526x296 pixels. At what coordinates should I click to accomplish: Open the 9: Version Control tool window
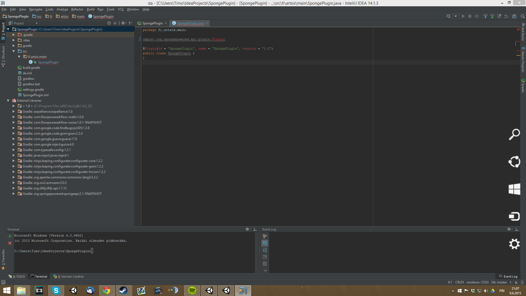point(69,276)
